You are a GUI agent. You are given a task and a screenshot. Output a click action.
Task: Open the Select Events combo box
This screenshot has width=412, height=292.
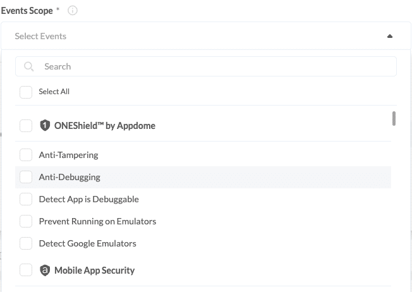(190, 37)
